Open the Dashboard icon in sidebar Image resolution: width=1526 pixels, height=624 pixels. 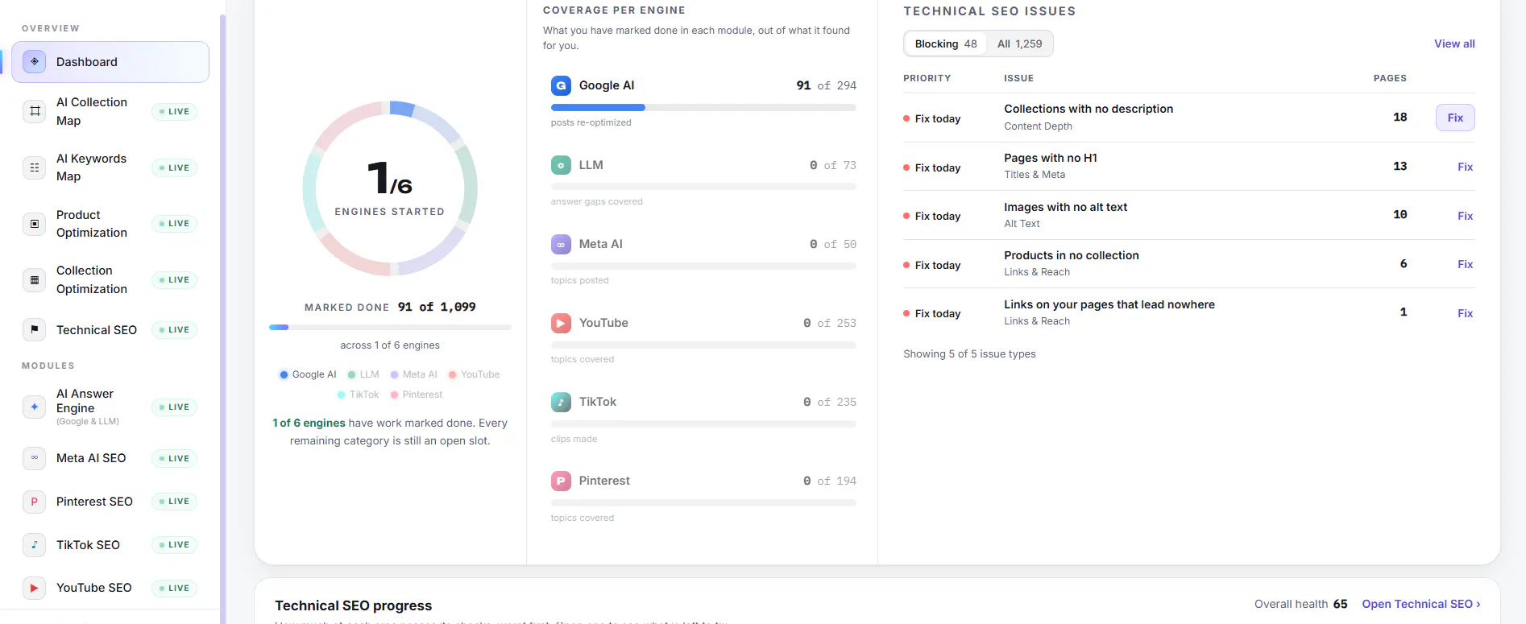(34, 62)
